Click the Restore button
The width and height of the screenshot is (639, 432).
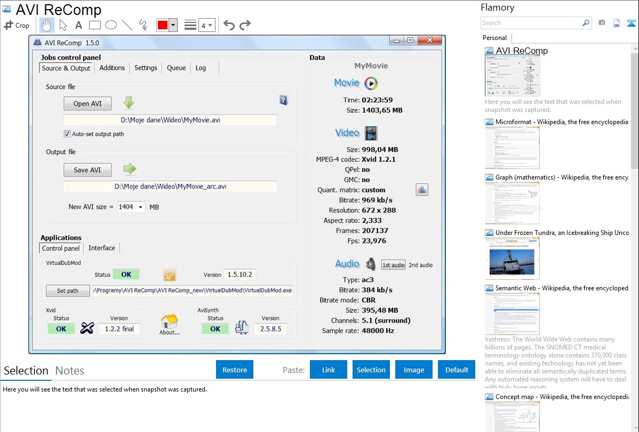pyautogui.click(x=235, y=370)
